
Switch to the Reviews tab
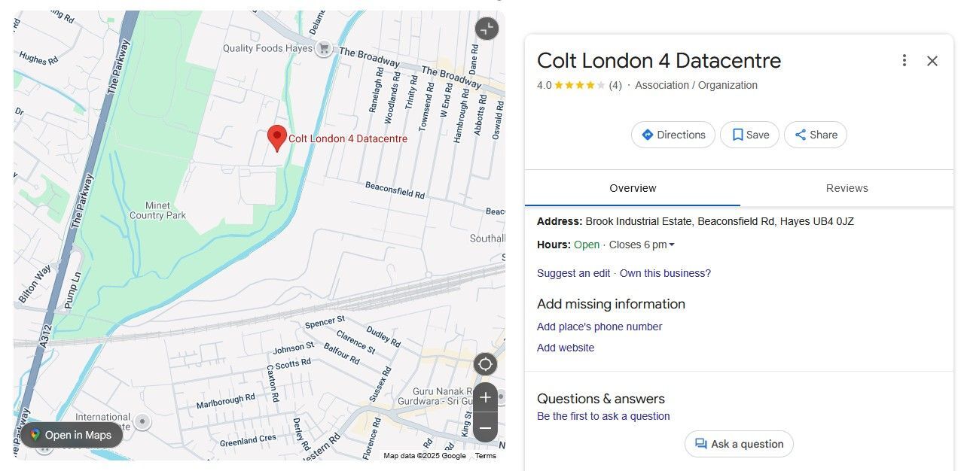point(847,188)
